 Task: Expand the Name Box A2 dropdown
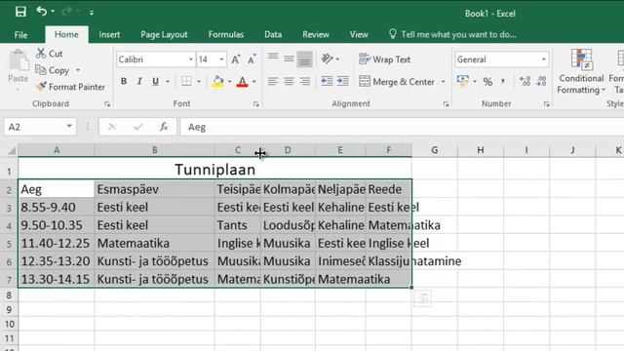69,127
